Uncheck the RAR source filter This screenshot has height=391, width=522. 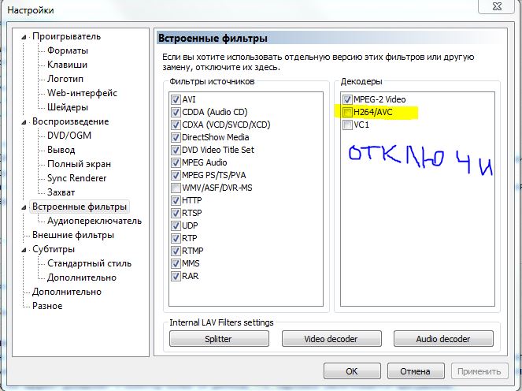(176, 277)
